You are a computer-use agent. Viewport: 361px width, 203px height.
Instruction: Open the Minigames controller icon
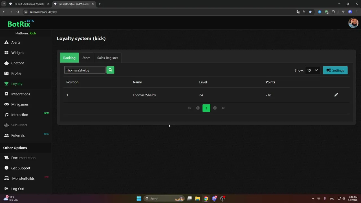point(6,104)
